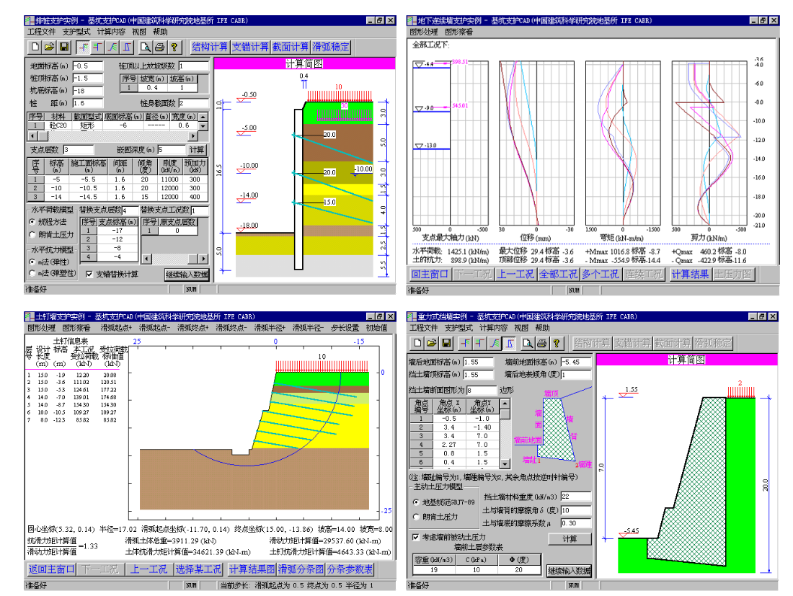Click 计算结果 button in 地下连续墙 window
Image resolution: width=793 pixels, height=596 pixels.
[691, 274]
